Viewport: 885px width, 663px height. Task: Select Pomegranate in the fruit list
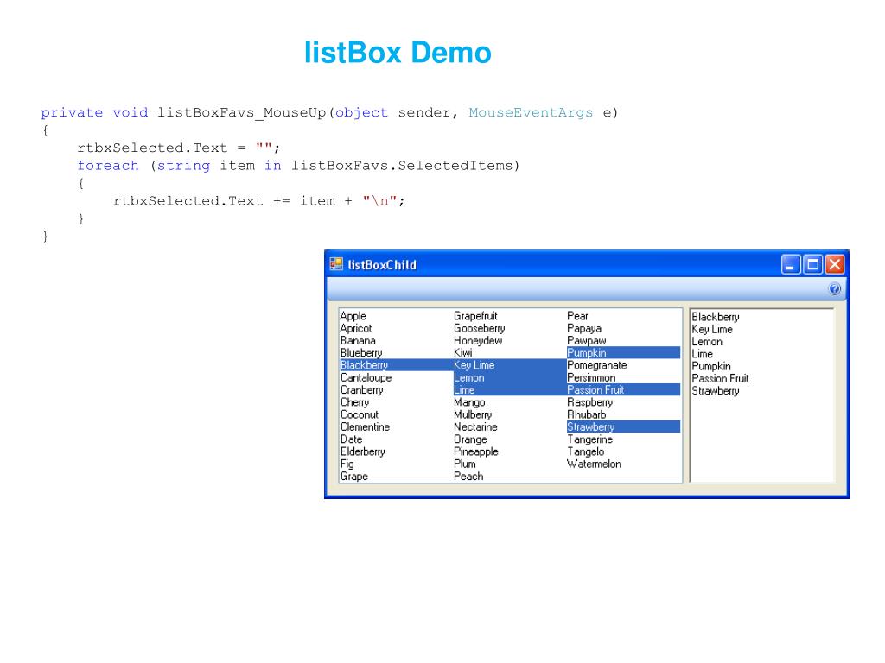[597, 365]
